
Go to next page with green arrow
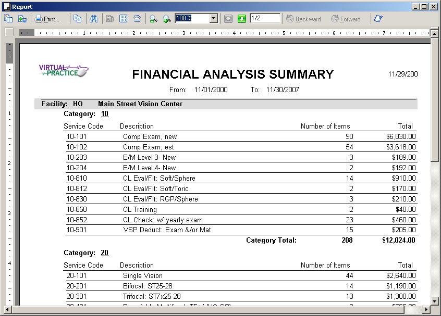[x=242, y=19]
